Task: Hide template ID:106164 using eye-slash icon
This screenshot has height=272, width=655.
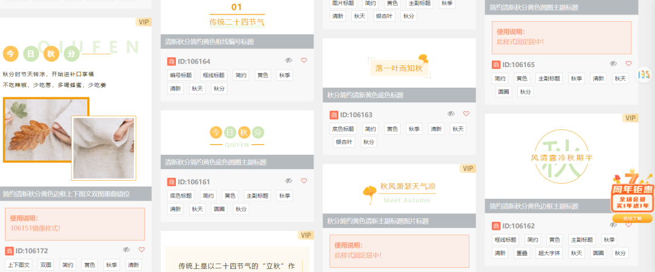Action: (289, 60)
